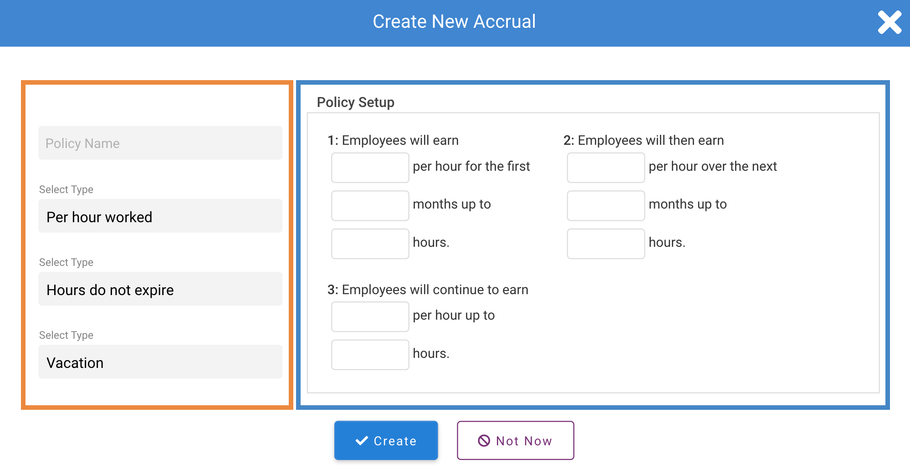Click the checkmark icon on Create
The image size is (910, 469).
click(x=362, y=440)
